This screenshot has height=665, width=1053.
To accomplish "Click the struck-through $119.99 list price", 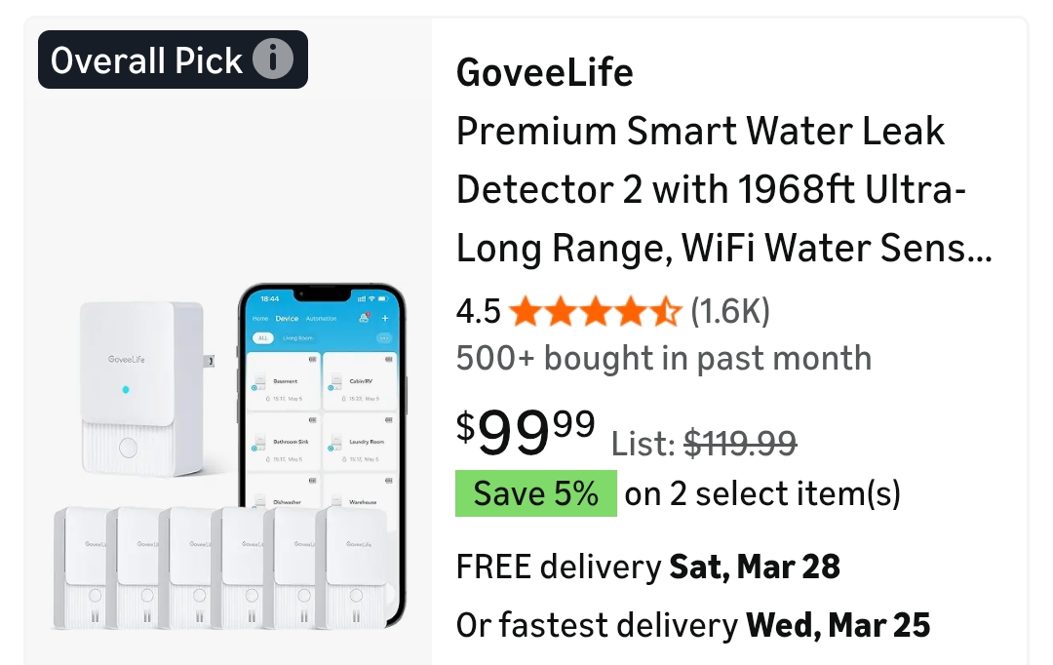I will (740, 444).
